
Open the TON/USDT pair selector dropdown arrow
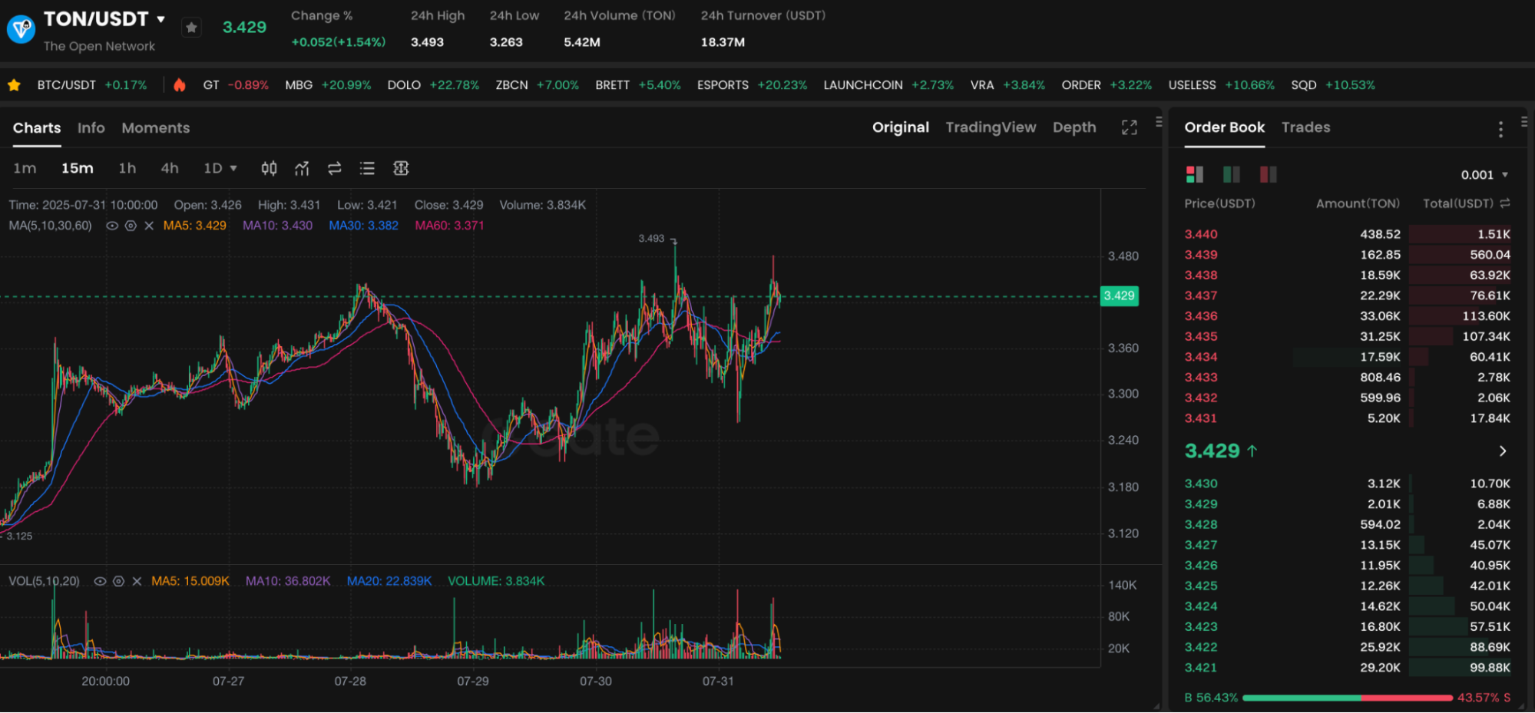tap(160, 19)
